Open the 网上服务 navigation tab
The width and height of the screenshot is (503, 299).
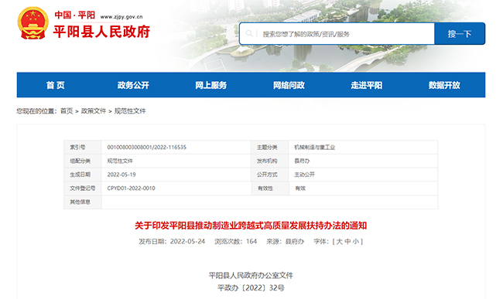pos(211,85)
